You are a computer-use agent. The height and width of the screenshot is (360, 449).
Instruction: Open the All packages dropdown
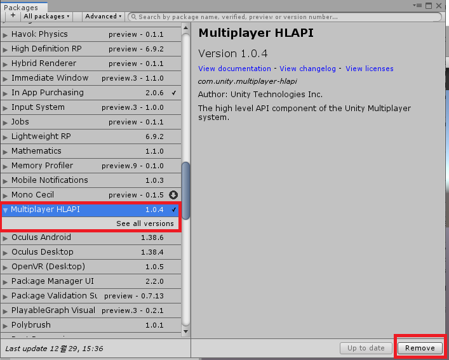coord(46,17)
